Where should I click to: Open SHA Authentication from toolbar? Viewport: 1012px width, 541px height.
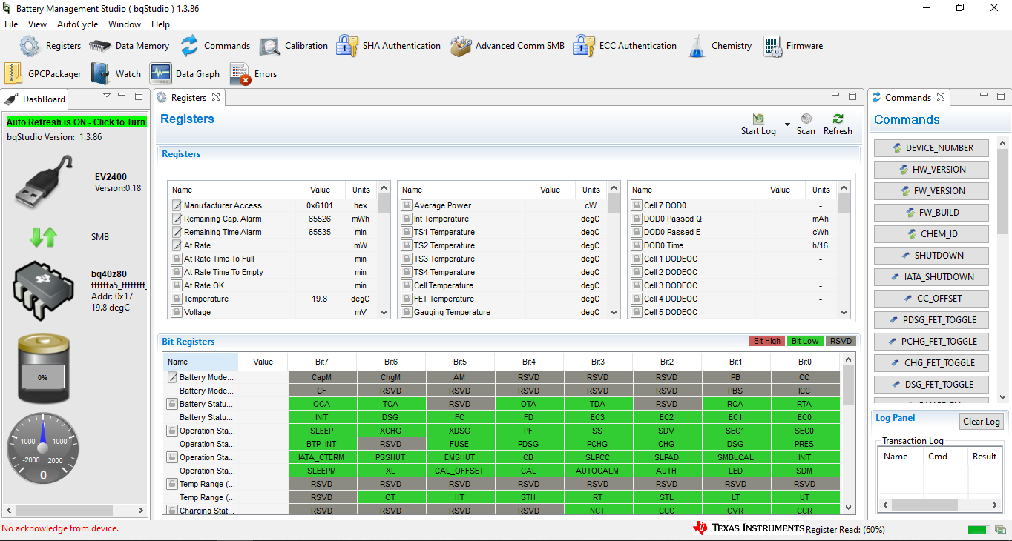pos(388,46)
